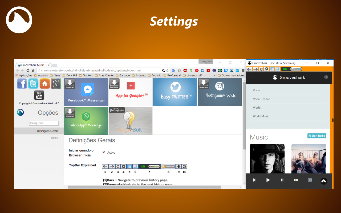Open the Chrome hamburger menu

[x=243, y=71]
